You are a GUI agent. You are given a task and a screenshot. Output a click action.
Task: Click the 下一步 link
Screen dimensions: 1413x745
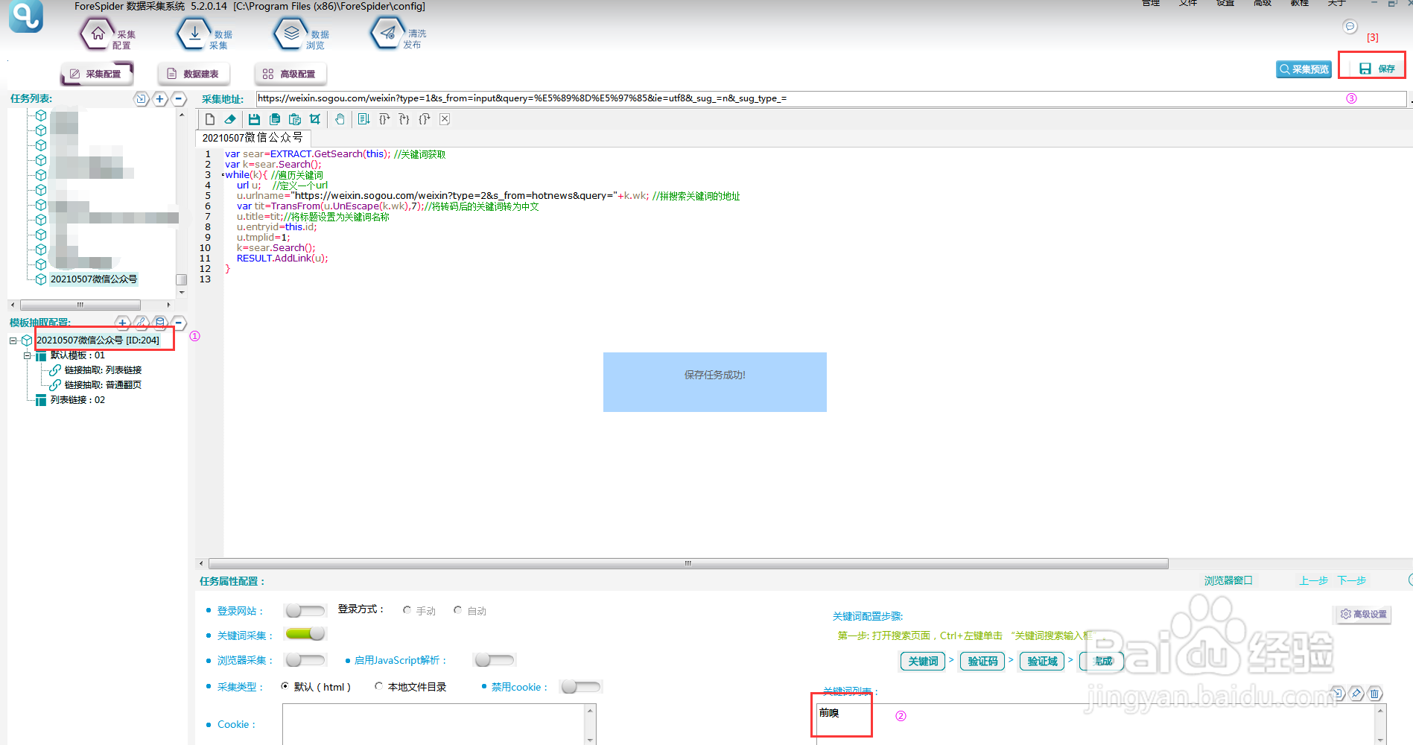click(x=1350, y=580)
